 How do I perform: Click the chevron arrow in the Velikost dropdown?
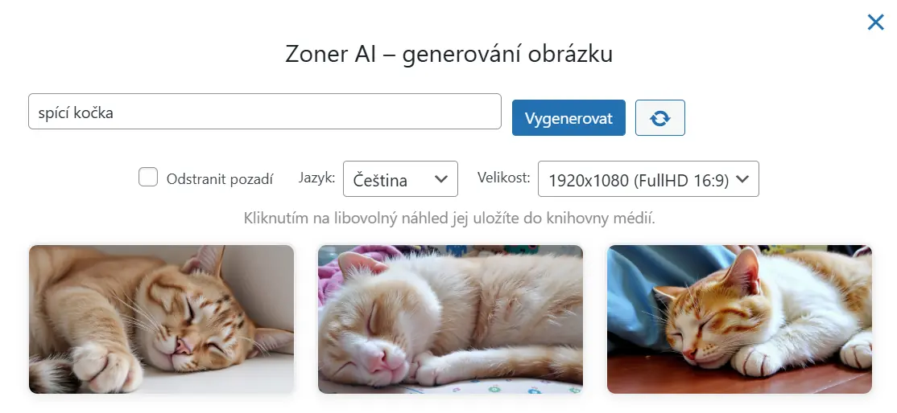(x=742, y=179)
